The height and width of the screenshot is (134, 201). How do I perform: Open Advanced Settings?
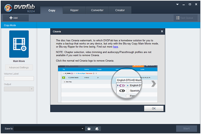click(x=19, y=67)
